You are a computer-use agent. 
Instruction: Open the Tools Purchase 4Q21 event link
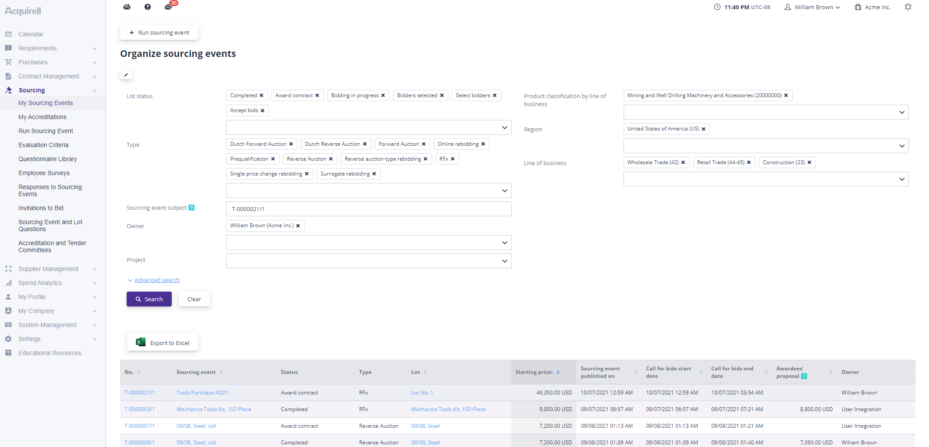(x=202, y=392)
